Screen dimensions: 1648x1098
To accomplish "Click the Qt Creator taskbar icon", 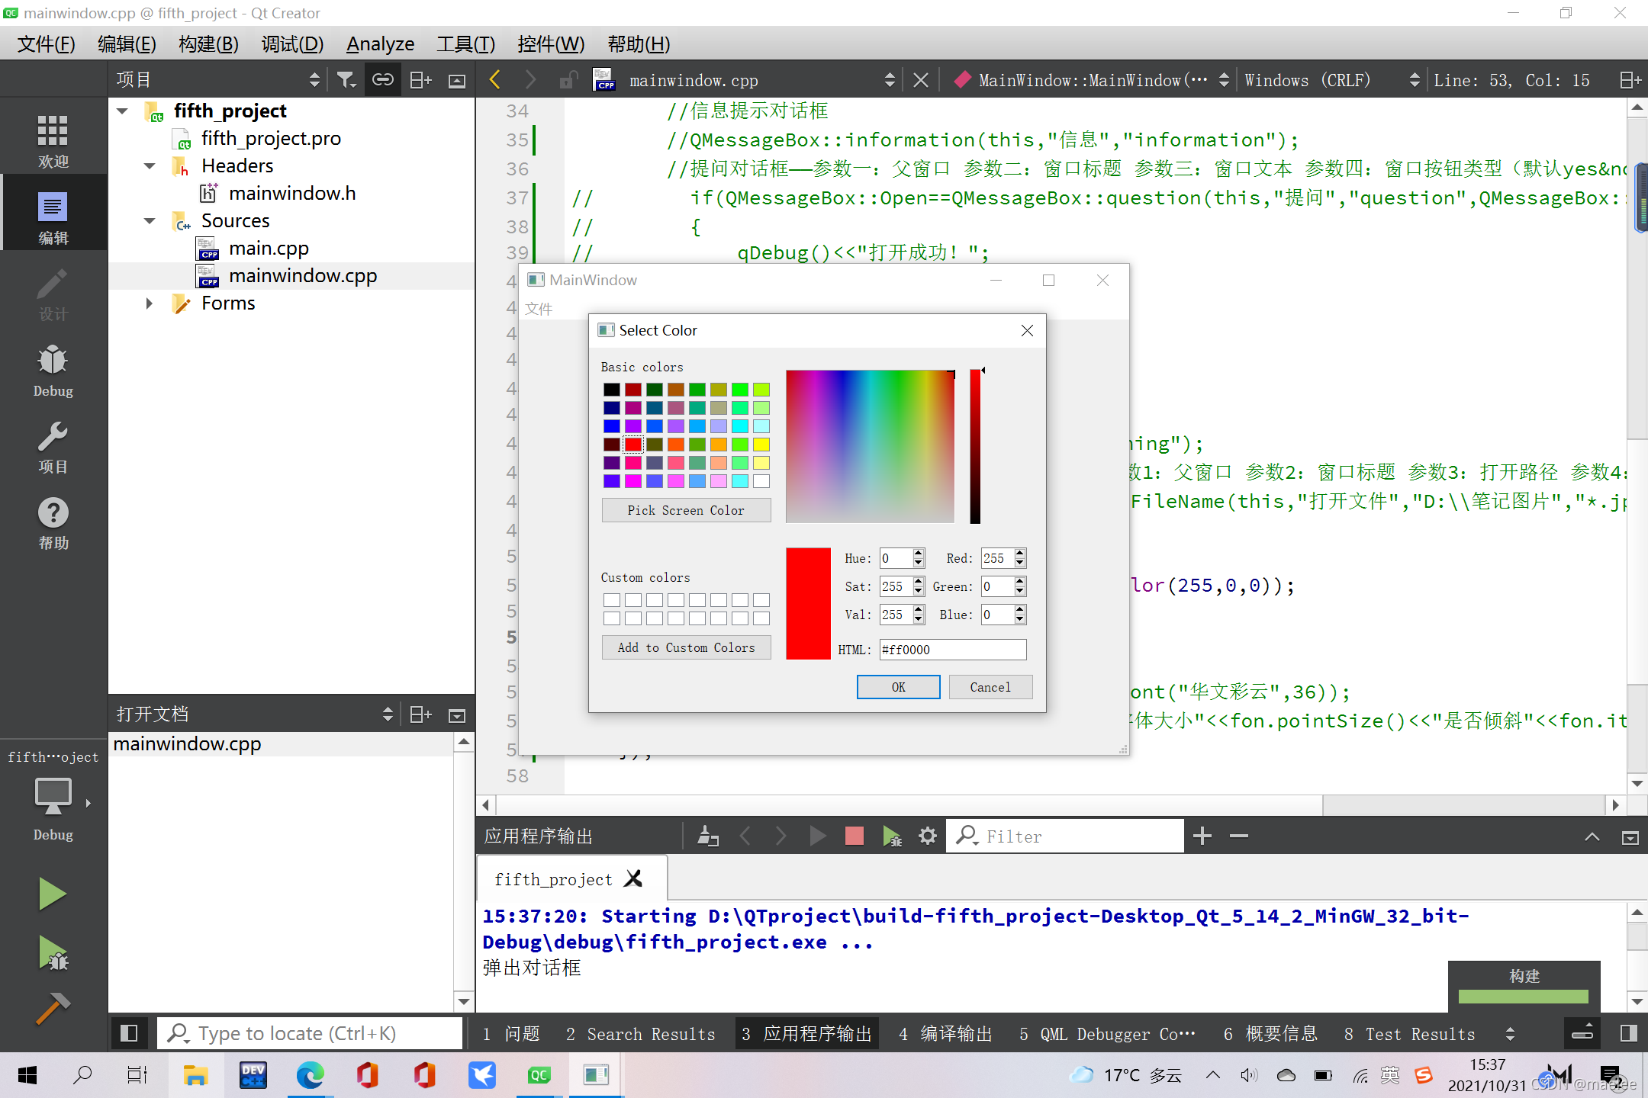I will [x=539, y=1074].
